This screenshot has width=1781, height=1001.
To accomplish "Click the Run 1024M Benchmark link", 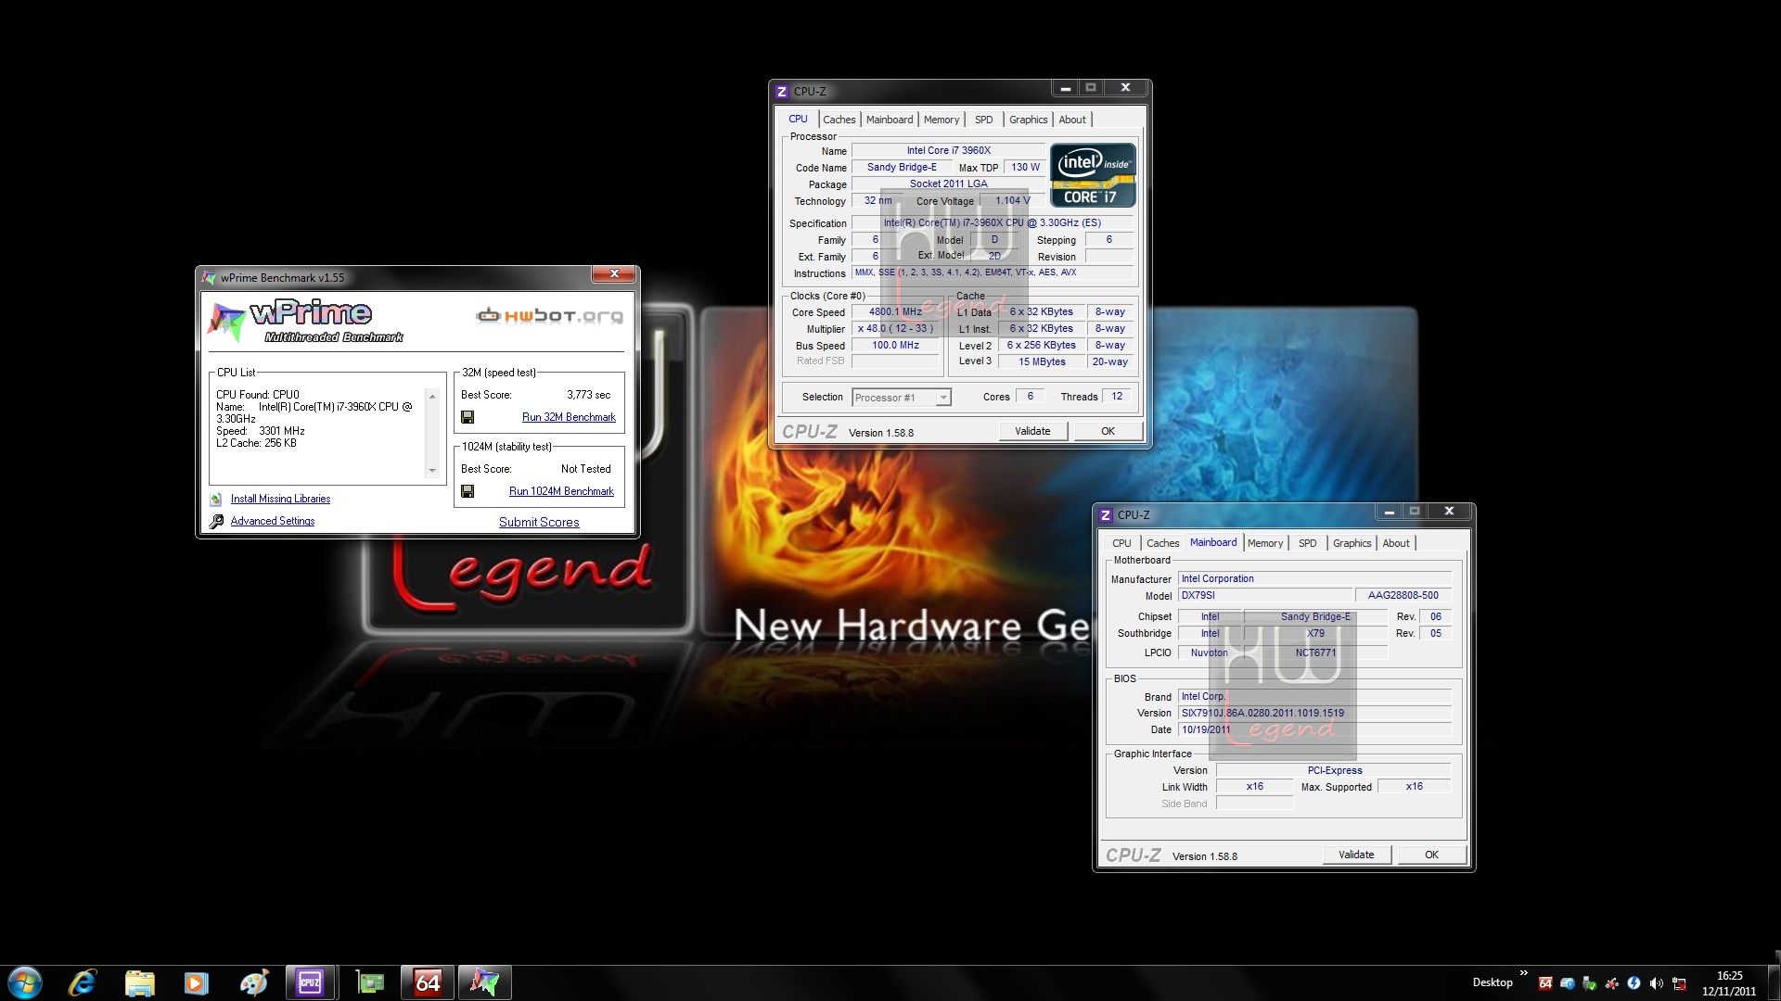I will (x=561, y=491).
